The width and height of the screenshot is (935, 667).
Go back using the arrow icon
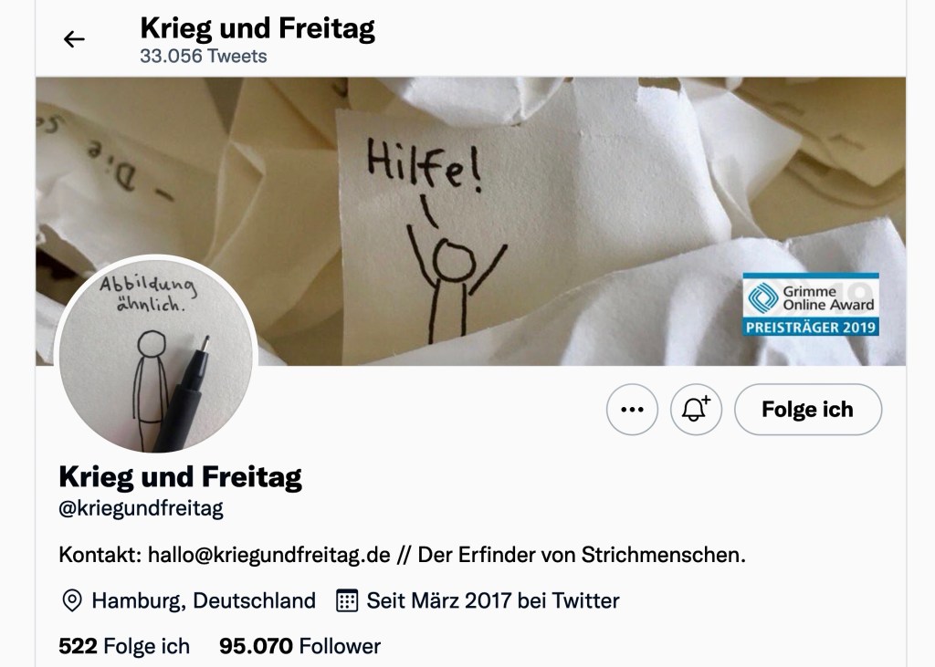(74, 39)
